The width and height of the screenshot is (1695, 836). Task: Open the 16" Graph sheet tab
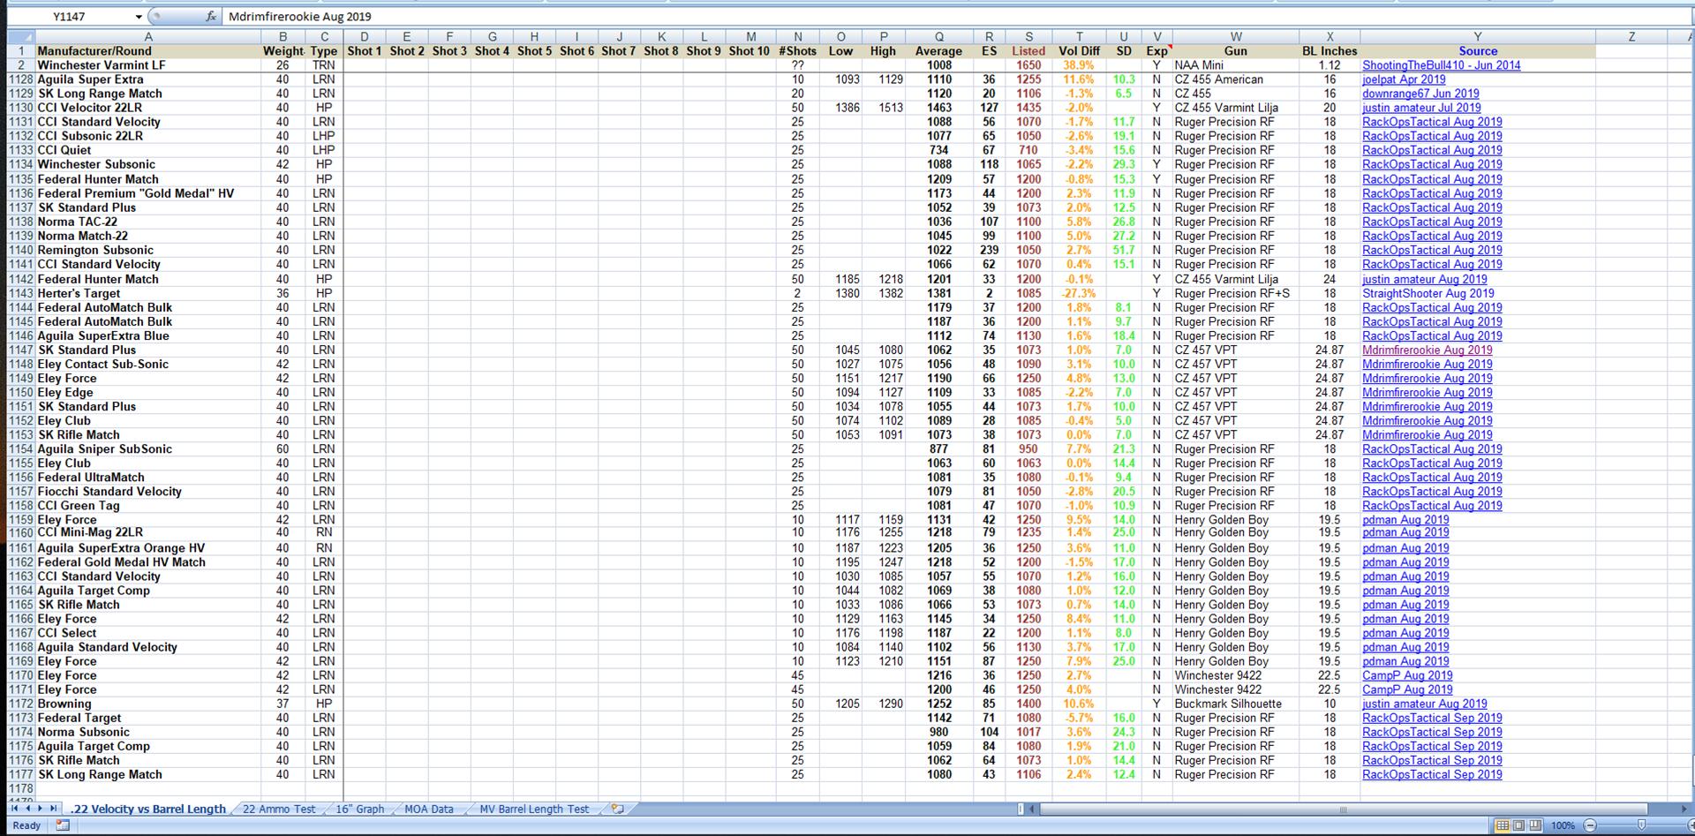[x=360, y=809]
